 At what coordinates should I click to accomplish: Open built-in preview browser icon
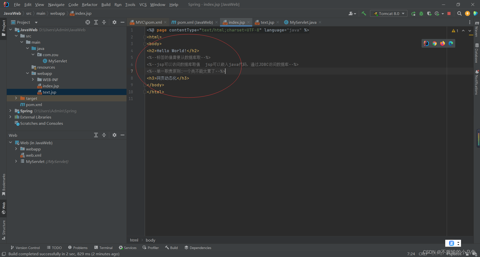point(426,43)
